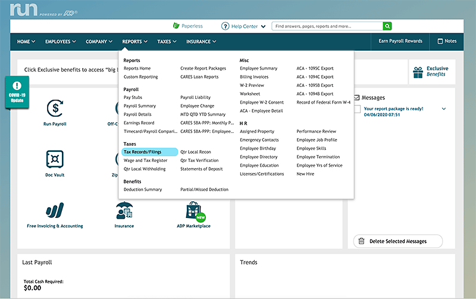Image resolution: width=476 pixels, height=299 pixels.
Task: Collapse the Reports menu
Action: [135, 42]
